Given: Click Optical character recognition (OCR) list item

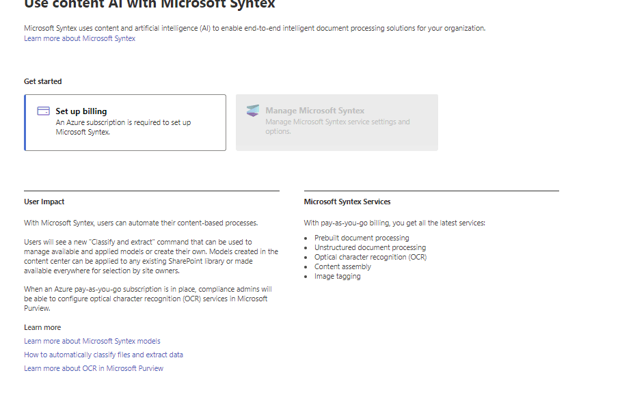Looking at the screenshot, I should tap(370, 257).
